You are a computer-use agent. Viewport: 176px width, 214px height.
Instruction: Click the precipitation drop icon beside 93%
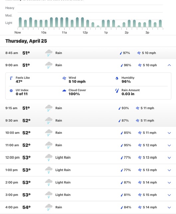[119, 108]
